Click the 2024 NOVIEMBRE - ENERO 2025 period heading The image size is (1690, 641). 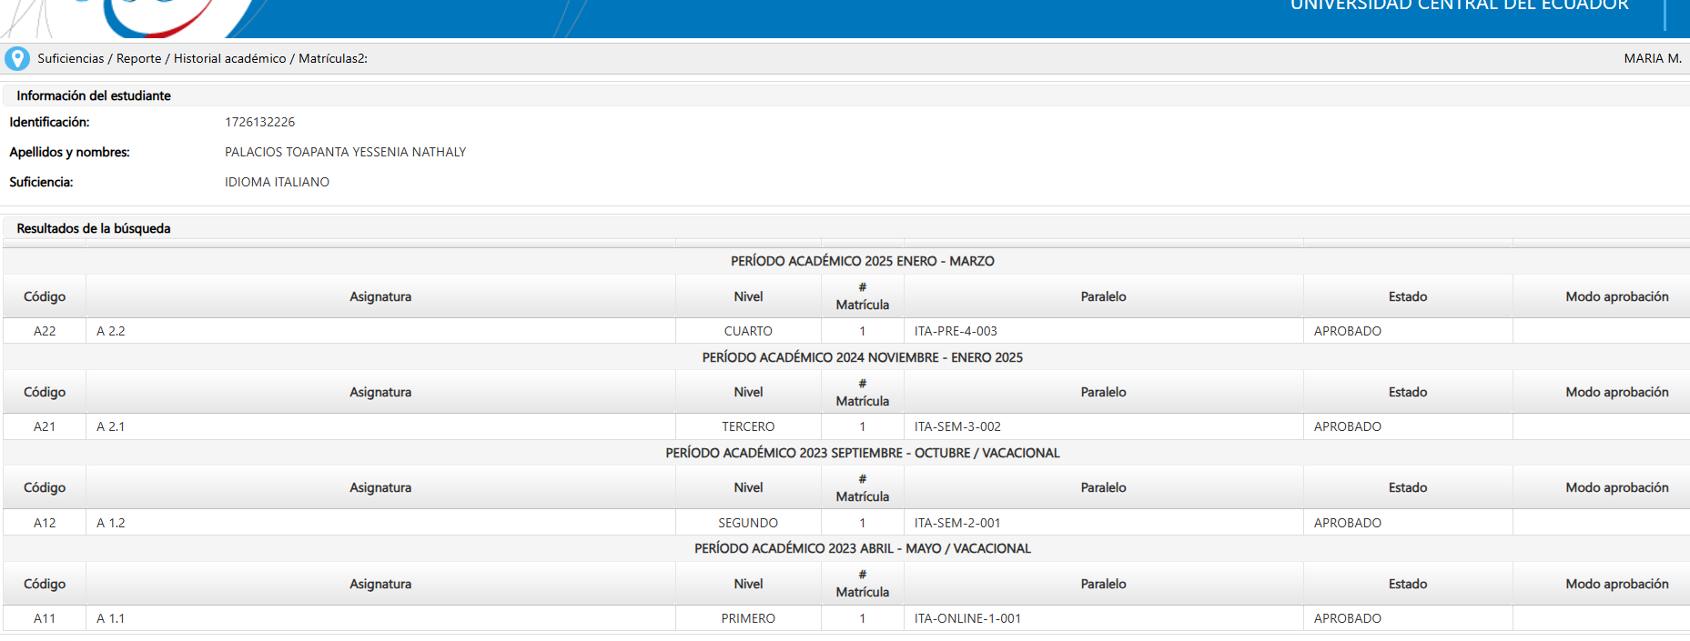point(863,357)
